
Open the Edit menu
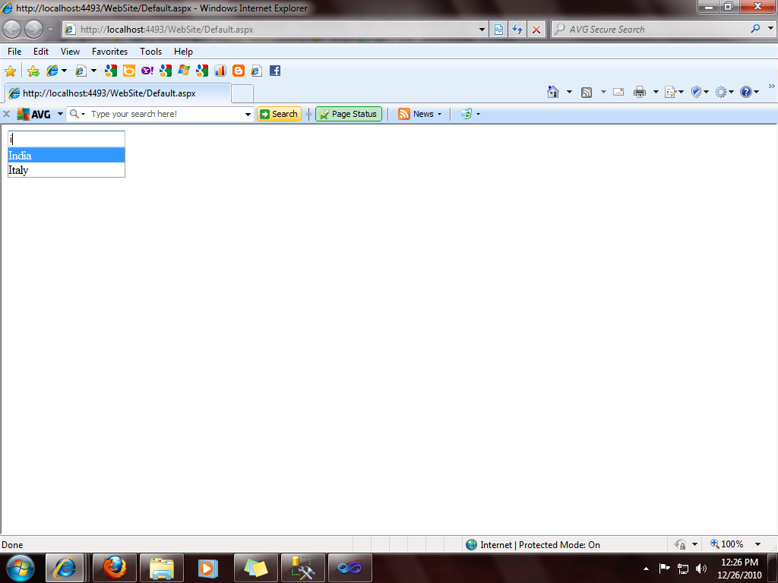(41, 52)
